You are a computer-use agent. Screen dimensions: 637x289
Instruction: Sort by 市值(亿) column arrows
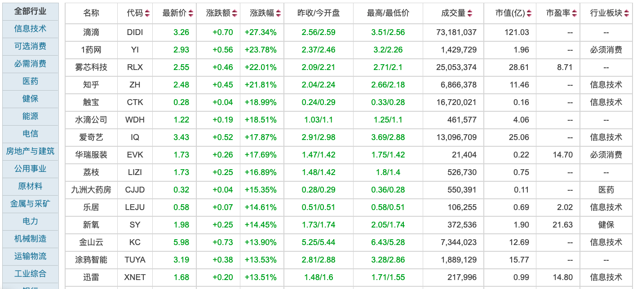point(529,13)
